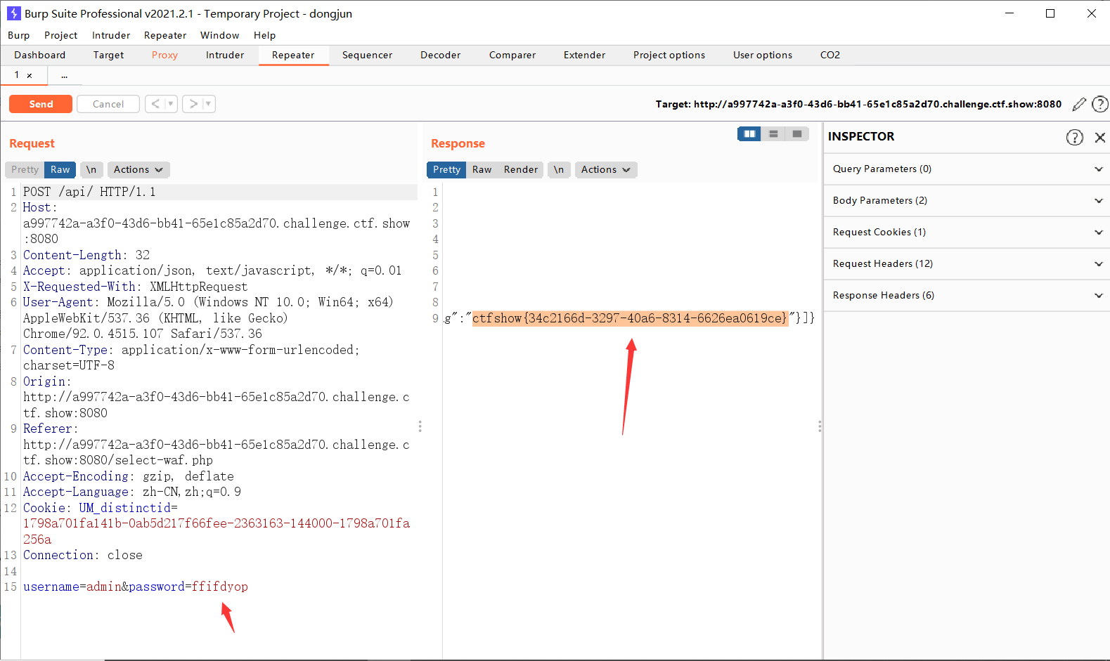Expand Query Parameters (0) section
The height and width of the screenshot is (661, 1110).
(967, 169)
